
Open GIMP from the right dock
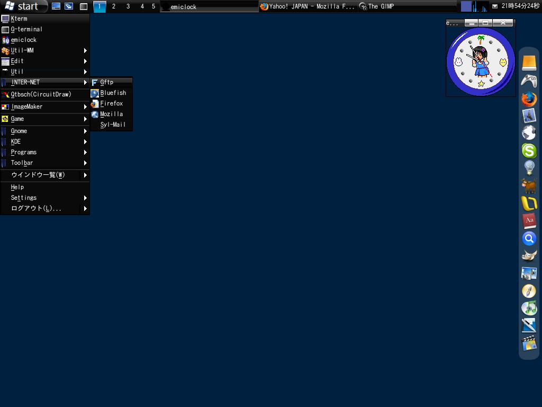coord(529,256)
